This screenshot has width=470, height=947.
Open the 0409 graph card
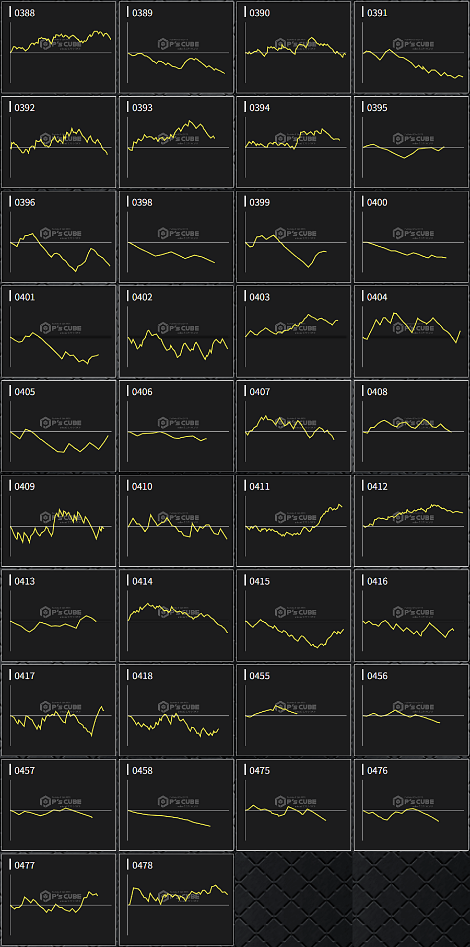pos(58,521)
